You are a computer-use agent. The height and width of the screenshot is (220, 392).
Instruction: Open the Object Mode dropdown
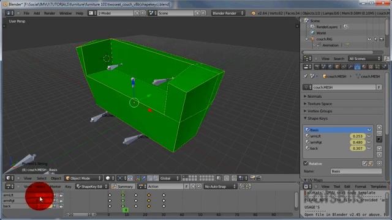point(83,178)
